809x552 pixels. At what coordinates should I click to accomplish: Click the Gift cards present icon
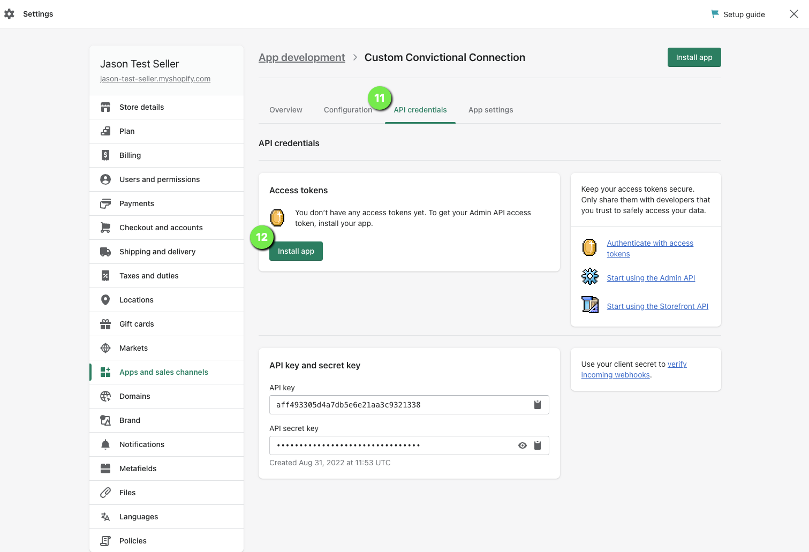tap(105, 324)
